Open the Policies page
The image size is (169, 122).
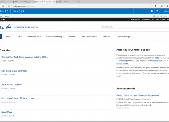(x=72, y=37)
